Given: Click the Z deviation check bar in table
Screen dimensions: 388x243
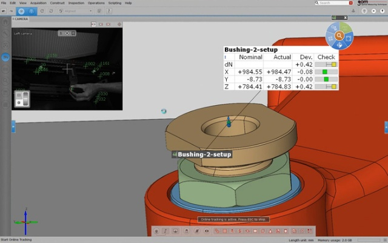Looking at the screenshot, I should point(326,86).
